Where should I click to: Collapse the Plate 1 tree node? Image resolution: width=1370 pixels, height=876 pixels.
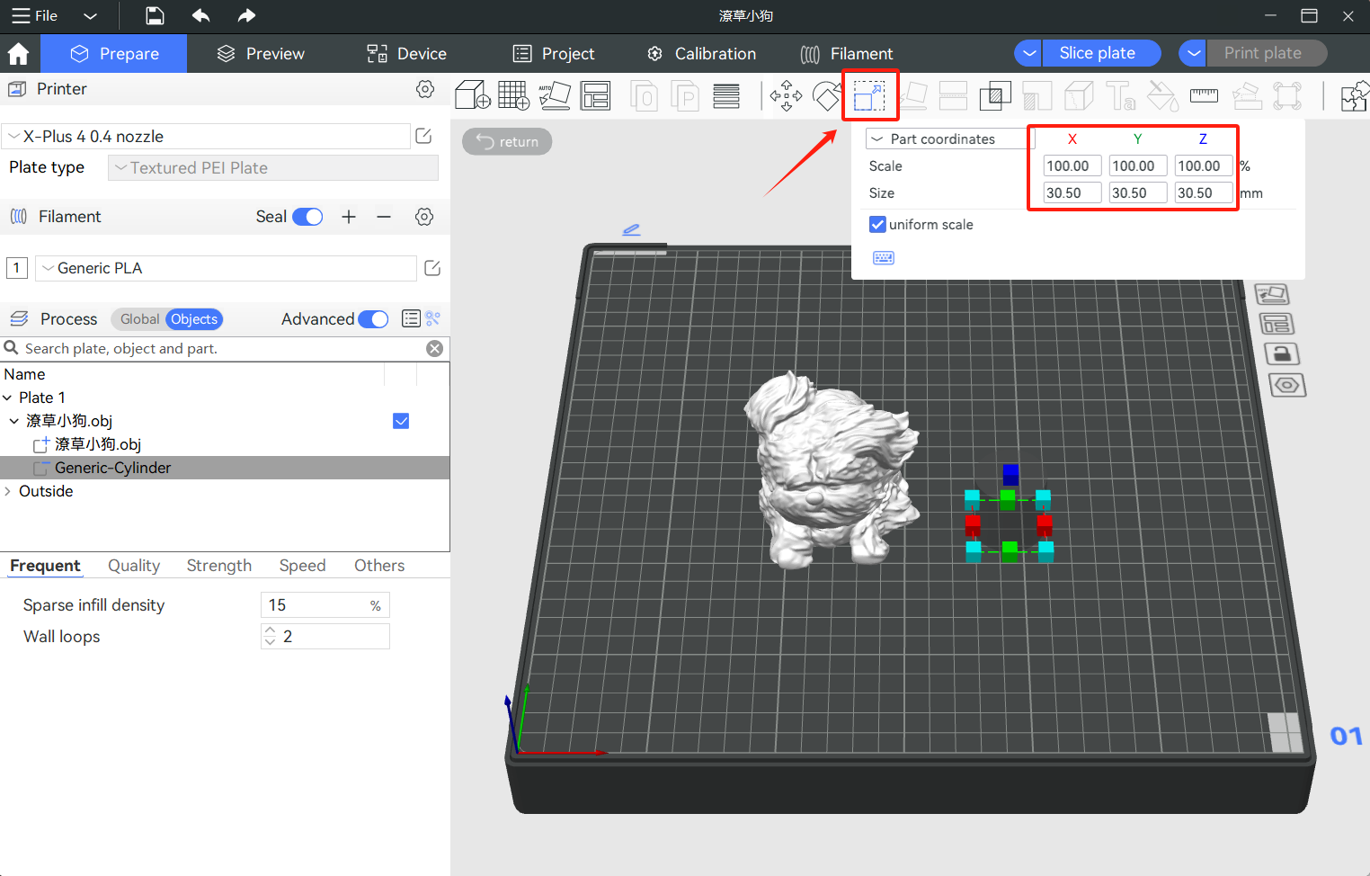[x=7, y=398]
